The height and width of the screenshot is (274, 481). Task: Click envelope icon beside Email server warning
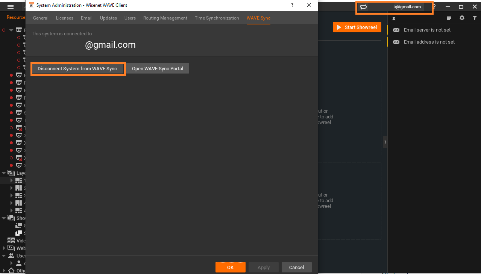pos(396,30)
